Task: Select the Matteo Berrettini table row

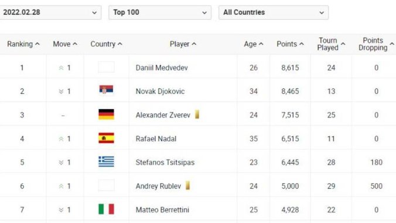Action: pyautogui.click(x=198, y=210)
